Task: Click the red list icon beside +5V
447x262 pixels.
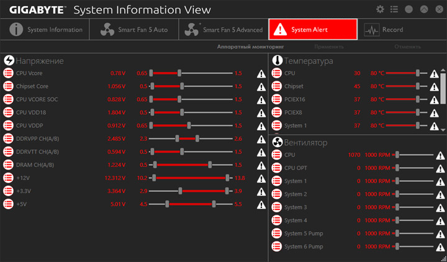Action: 8,204
